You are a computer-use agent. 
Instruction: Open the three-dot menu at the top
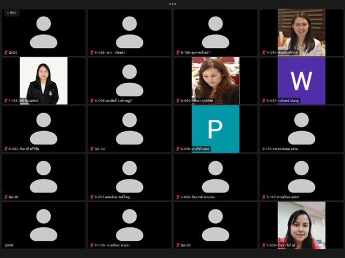tap(172, 4)
